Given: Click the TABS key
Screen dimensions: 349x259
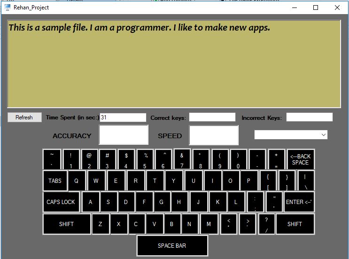Looking at the screenshot, I should pyautogui.click(x=55, y=181).
